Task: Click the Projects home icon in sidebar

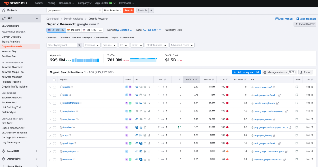Action: (x=3, y=10)
